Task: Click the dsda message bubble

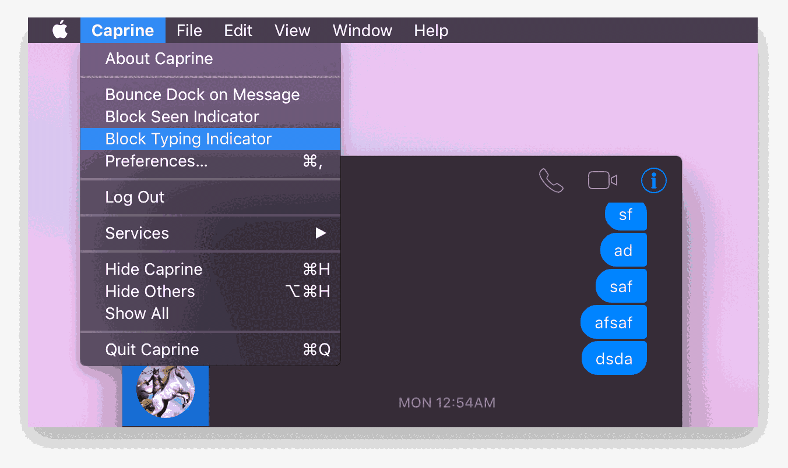Action: [614, 358]
